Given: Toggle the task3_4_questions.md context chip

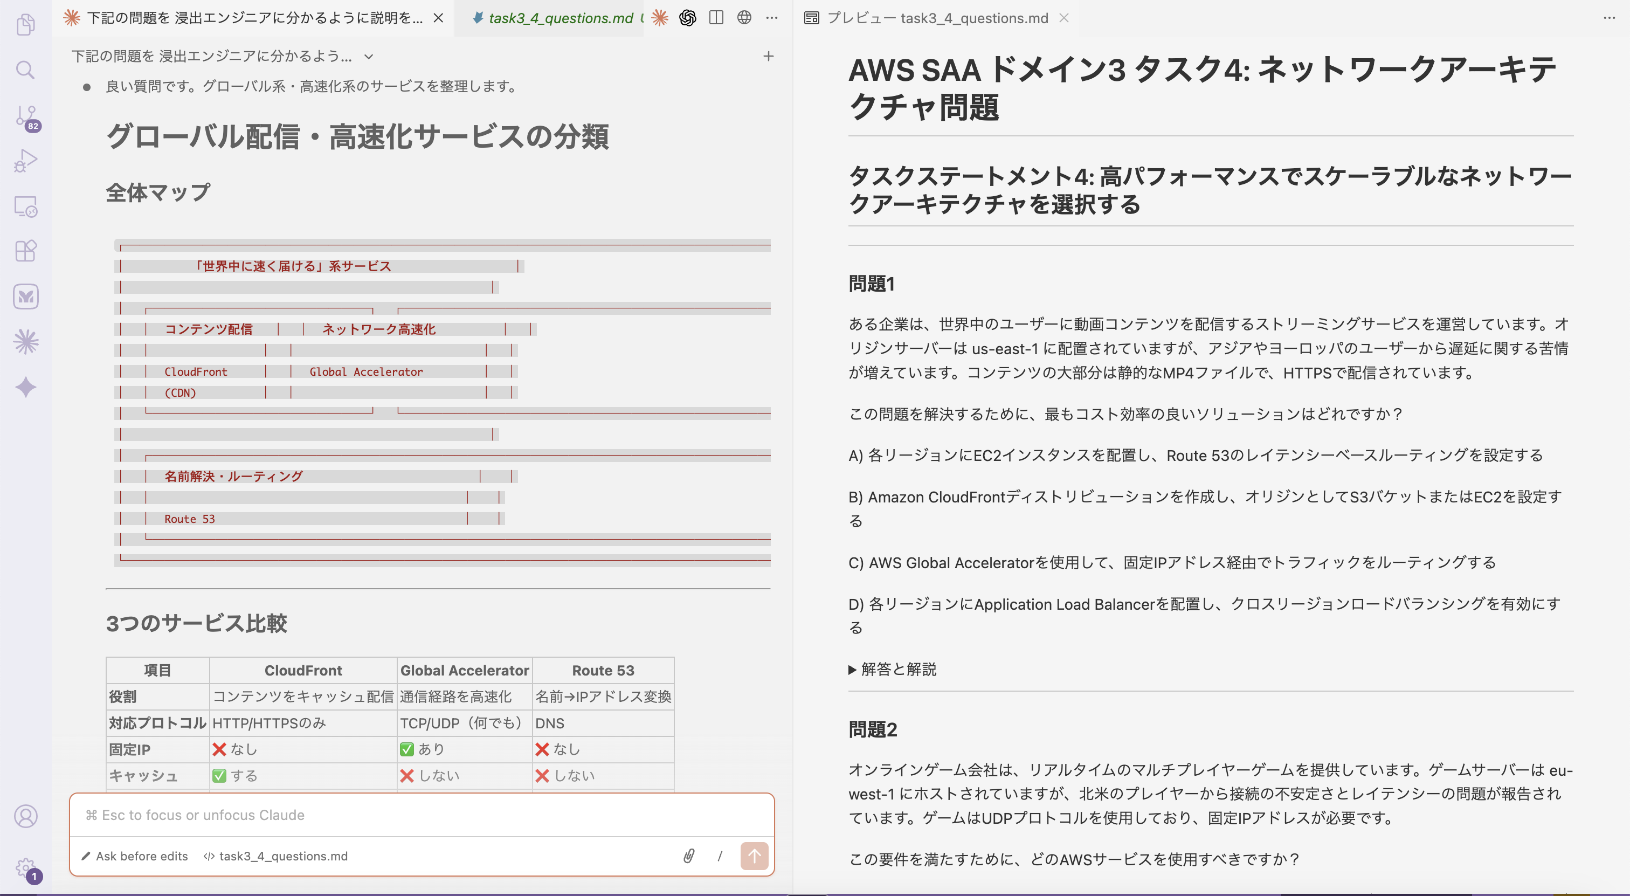Looking at the screenshot, I should point(276,856).
